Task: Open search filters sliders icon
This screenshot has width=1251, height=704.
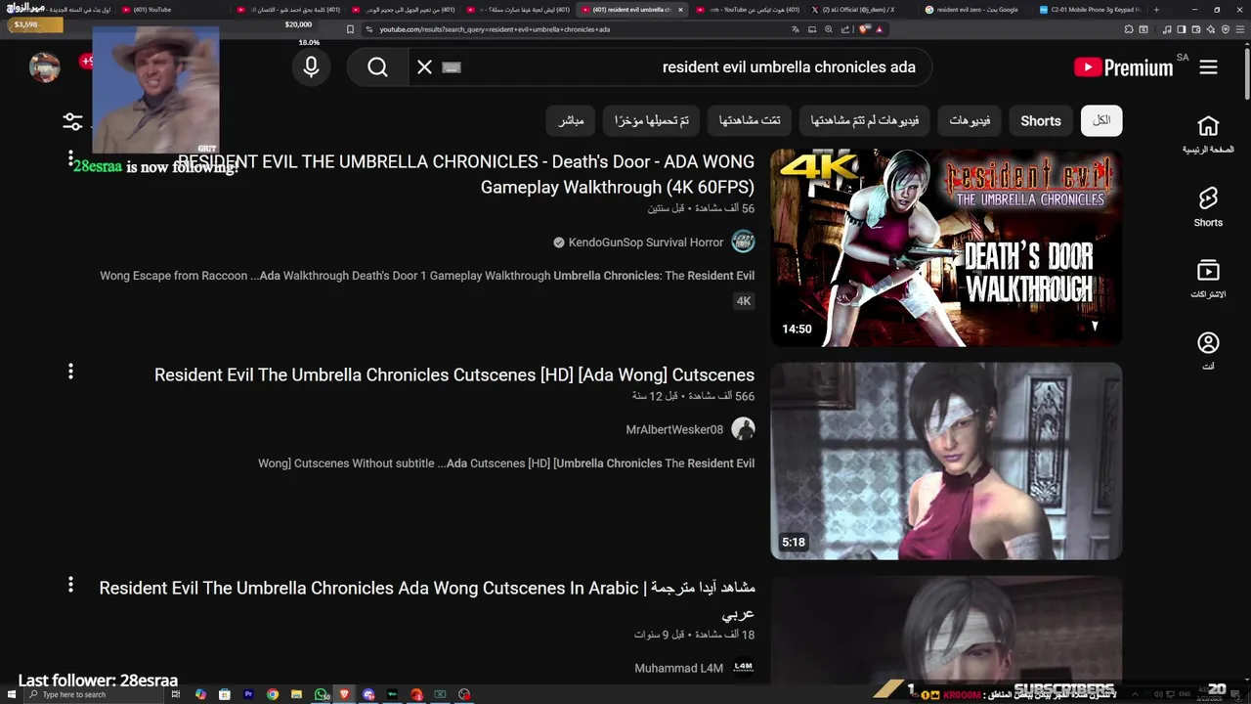Action: [x=73, y=121]
